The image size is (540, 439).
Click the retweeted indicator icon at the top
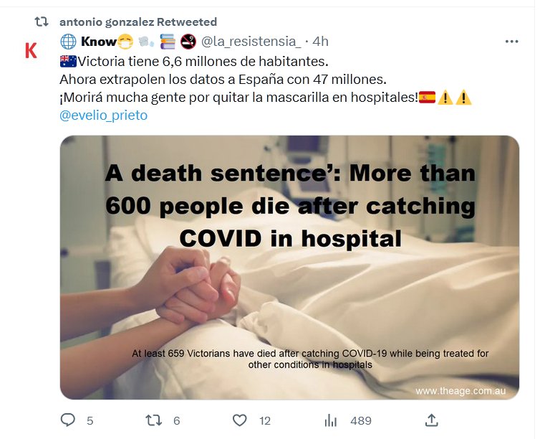[x=42, y=22]
